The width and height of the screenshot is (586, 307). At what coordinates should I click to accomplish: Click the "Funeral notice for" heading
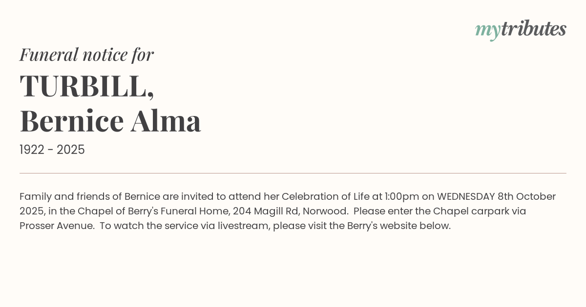coord(86,55)
